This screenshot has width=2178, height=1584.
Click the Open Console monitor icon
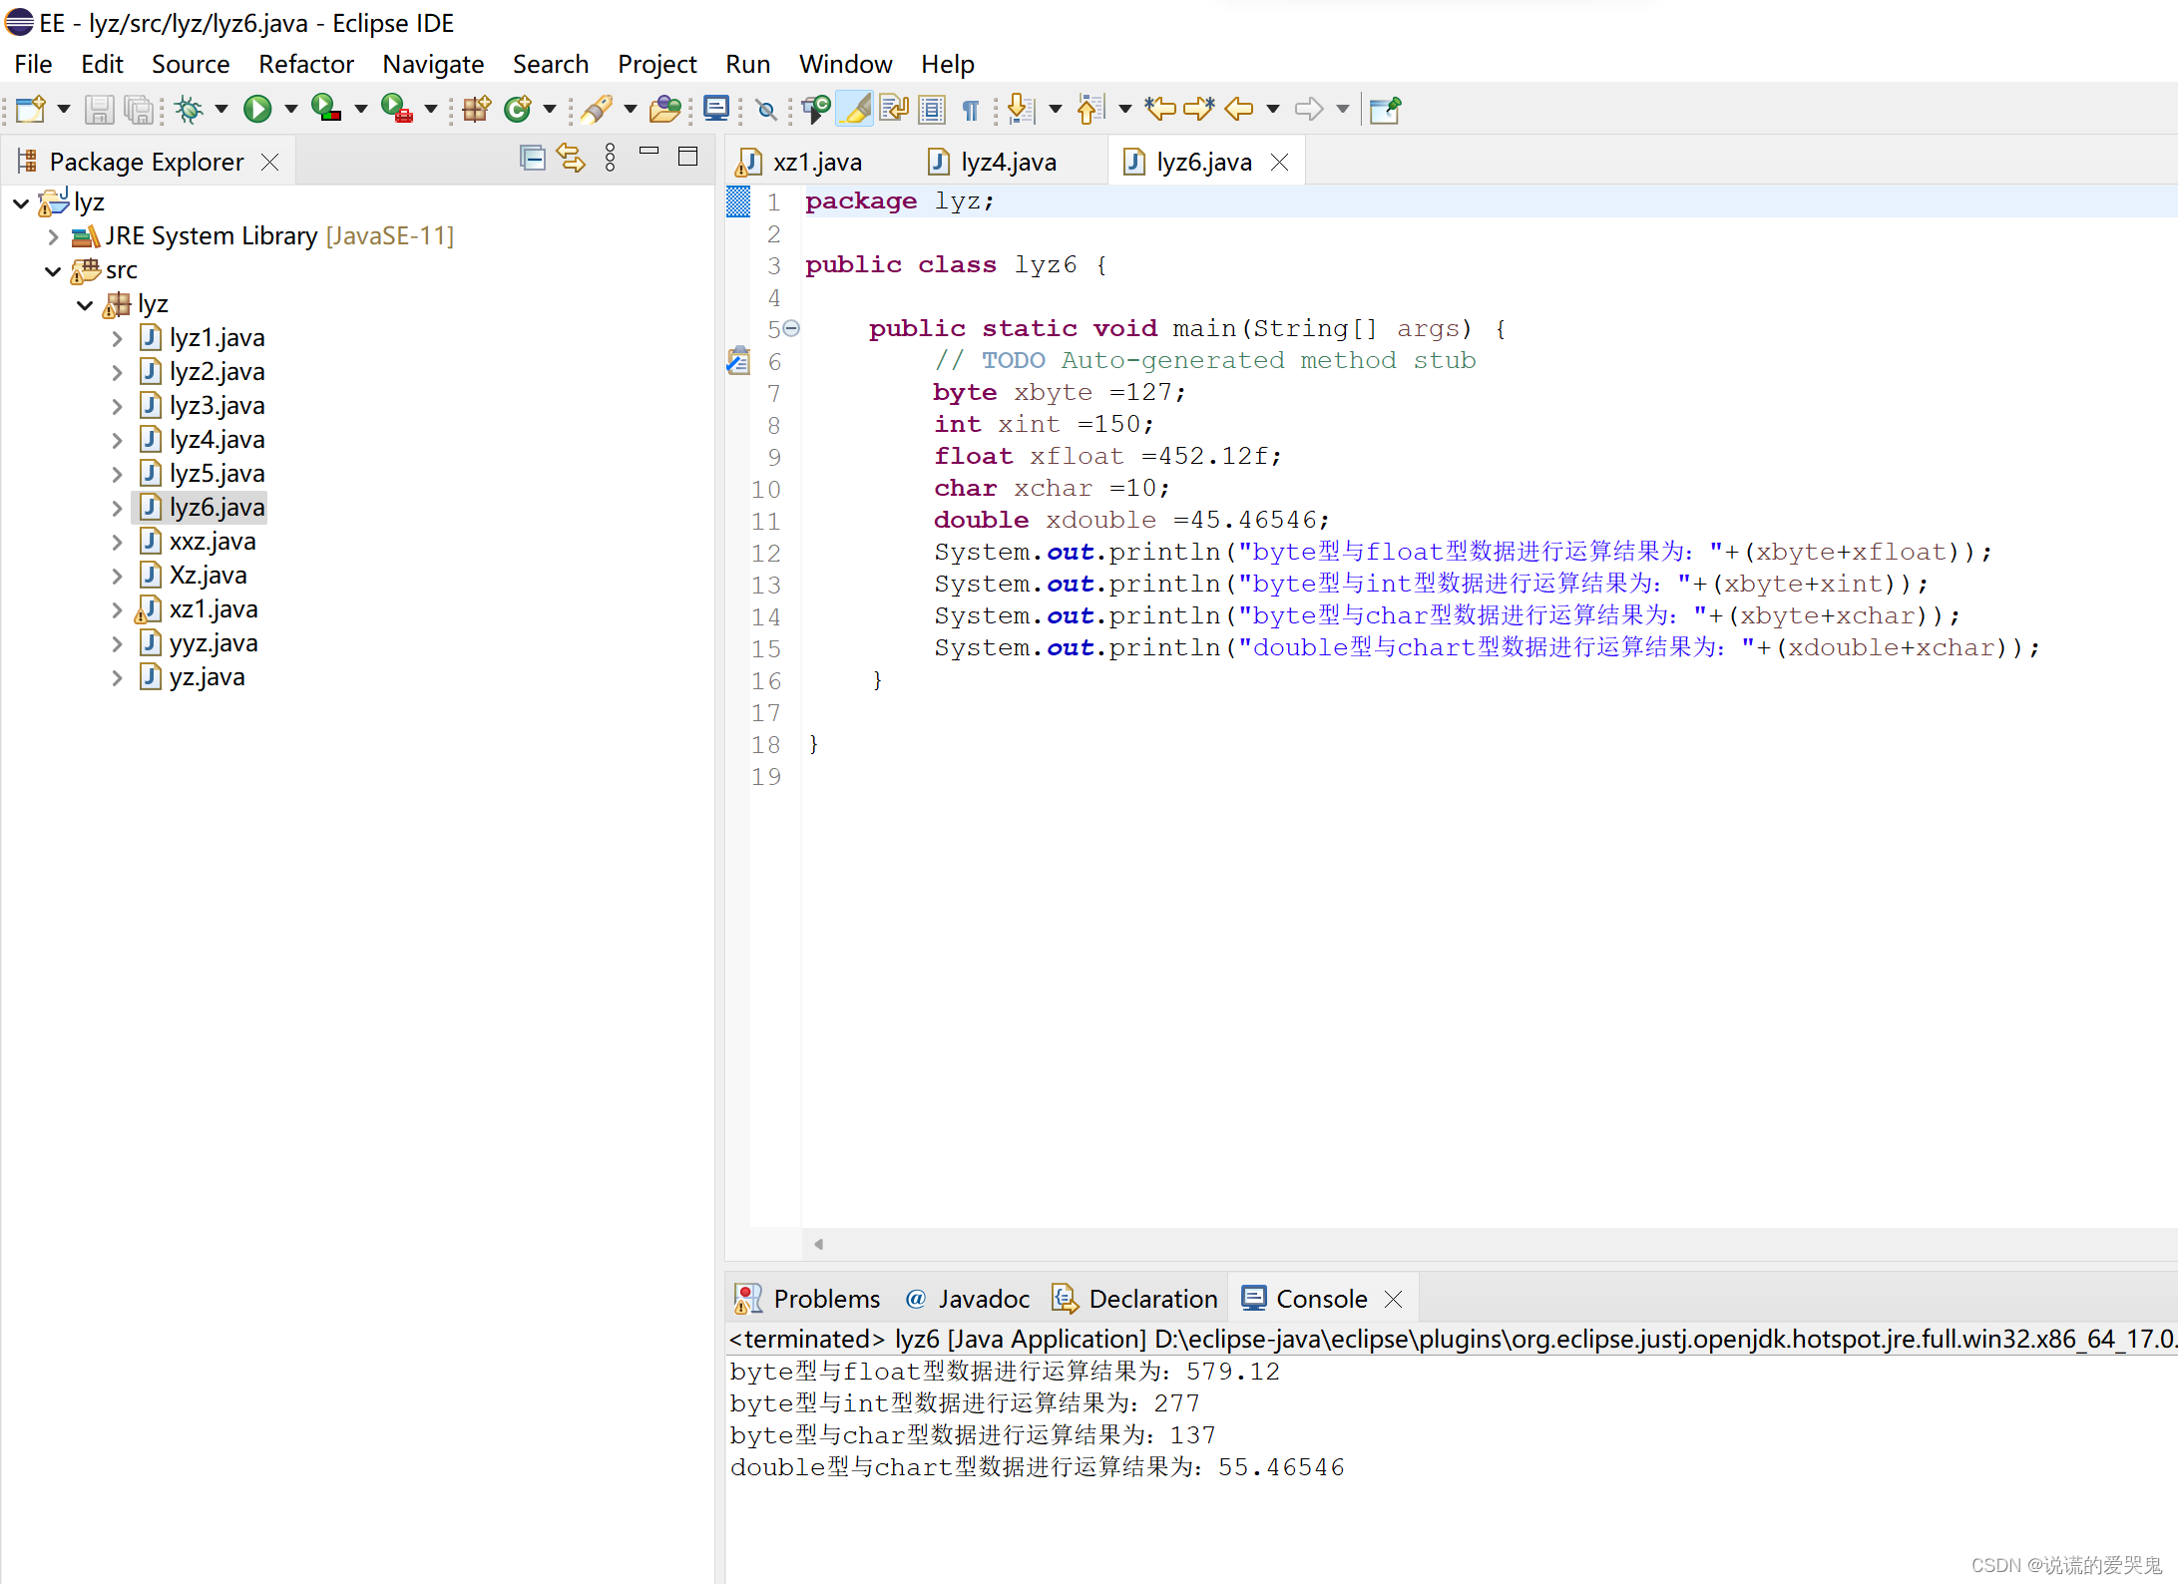pos(715,109)
